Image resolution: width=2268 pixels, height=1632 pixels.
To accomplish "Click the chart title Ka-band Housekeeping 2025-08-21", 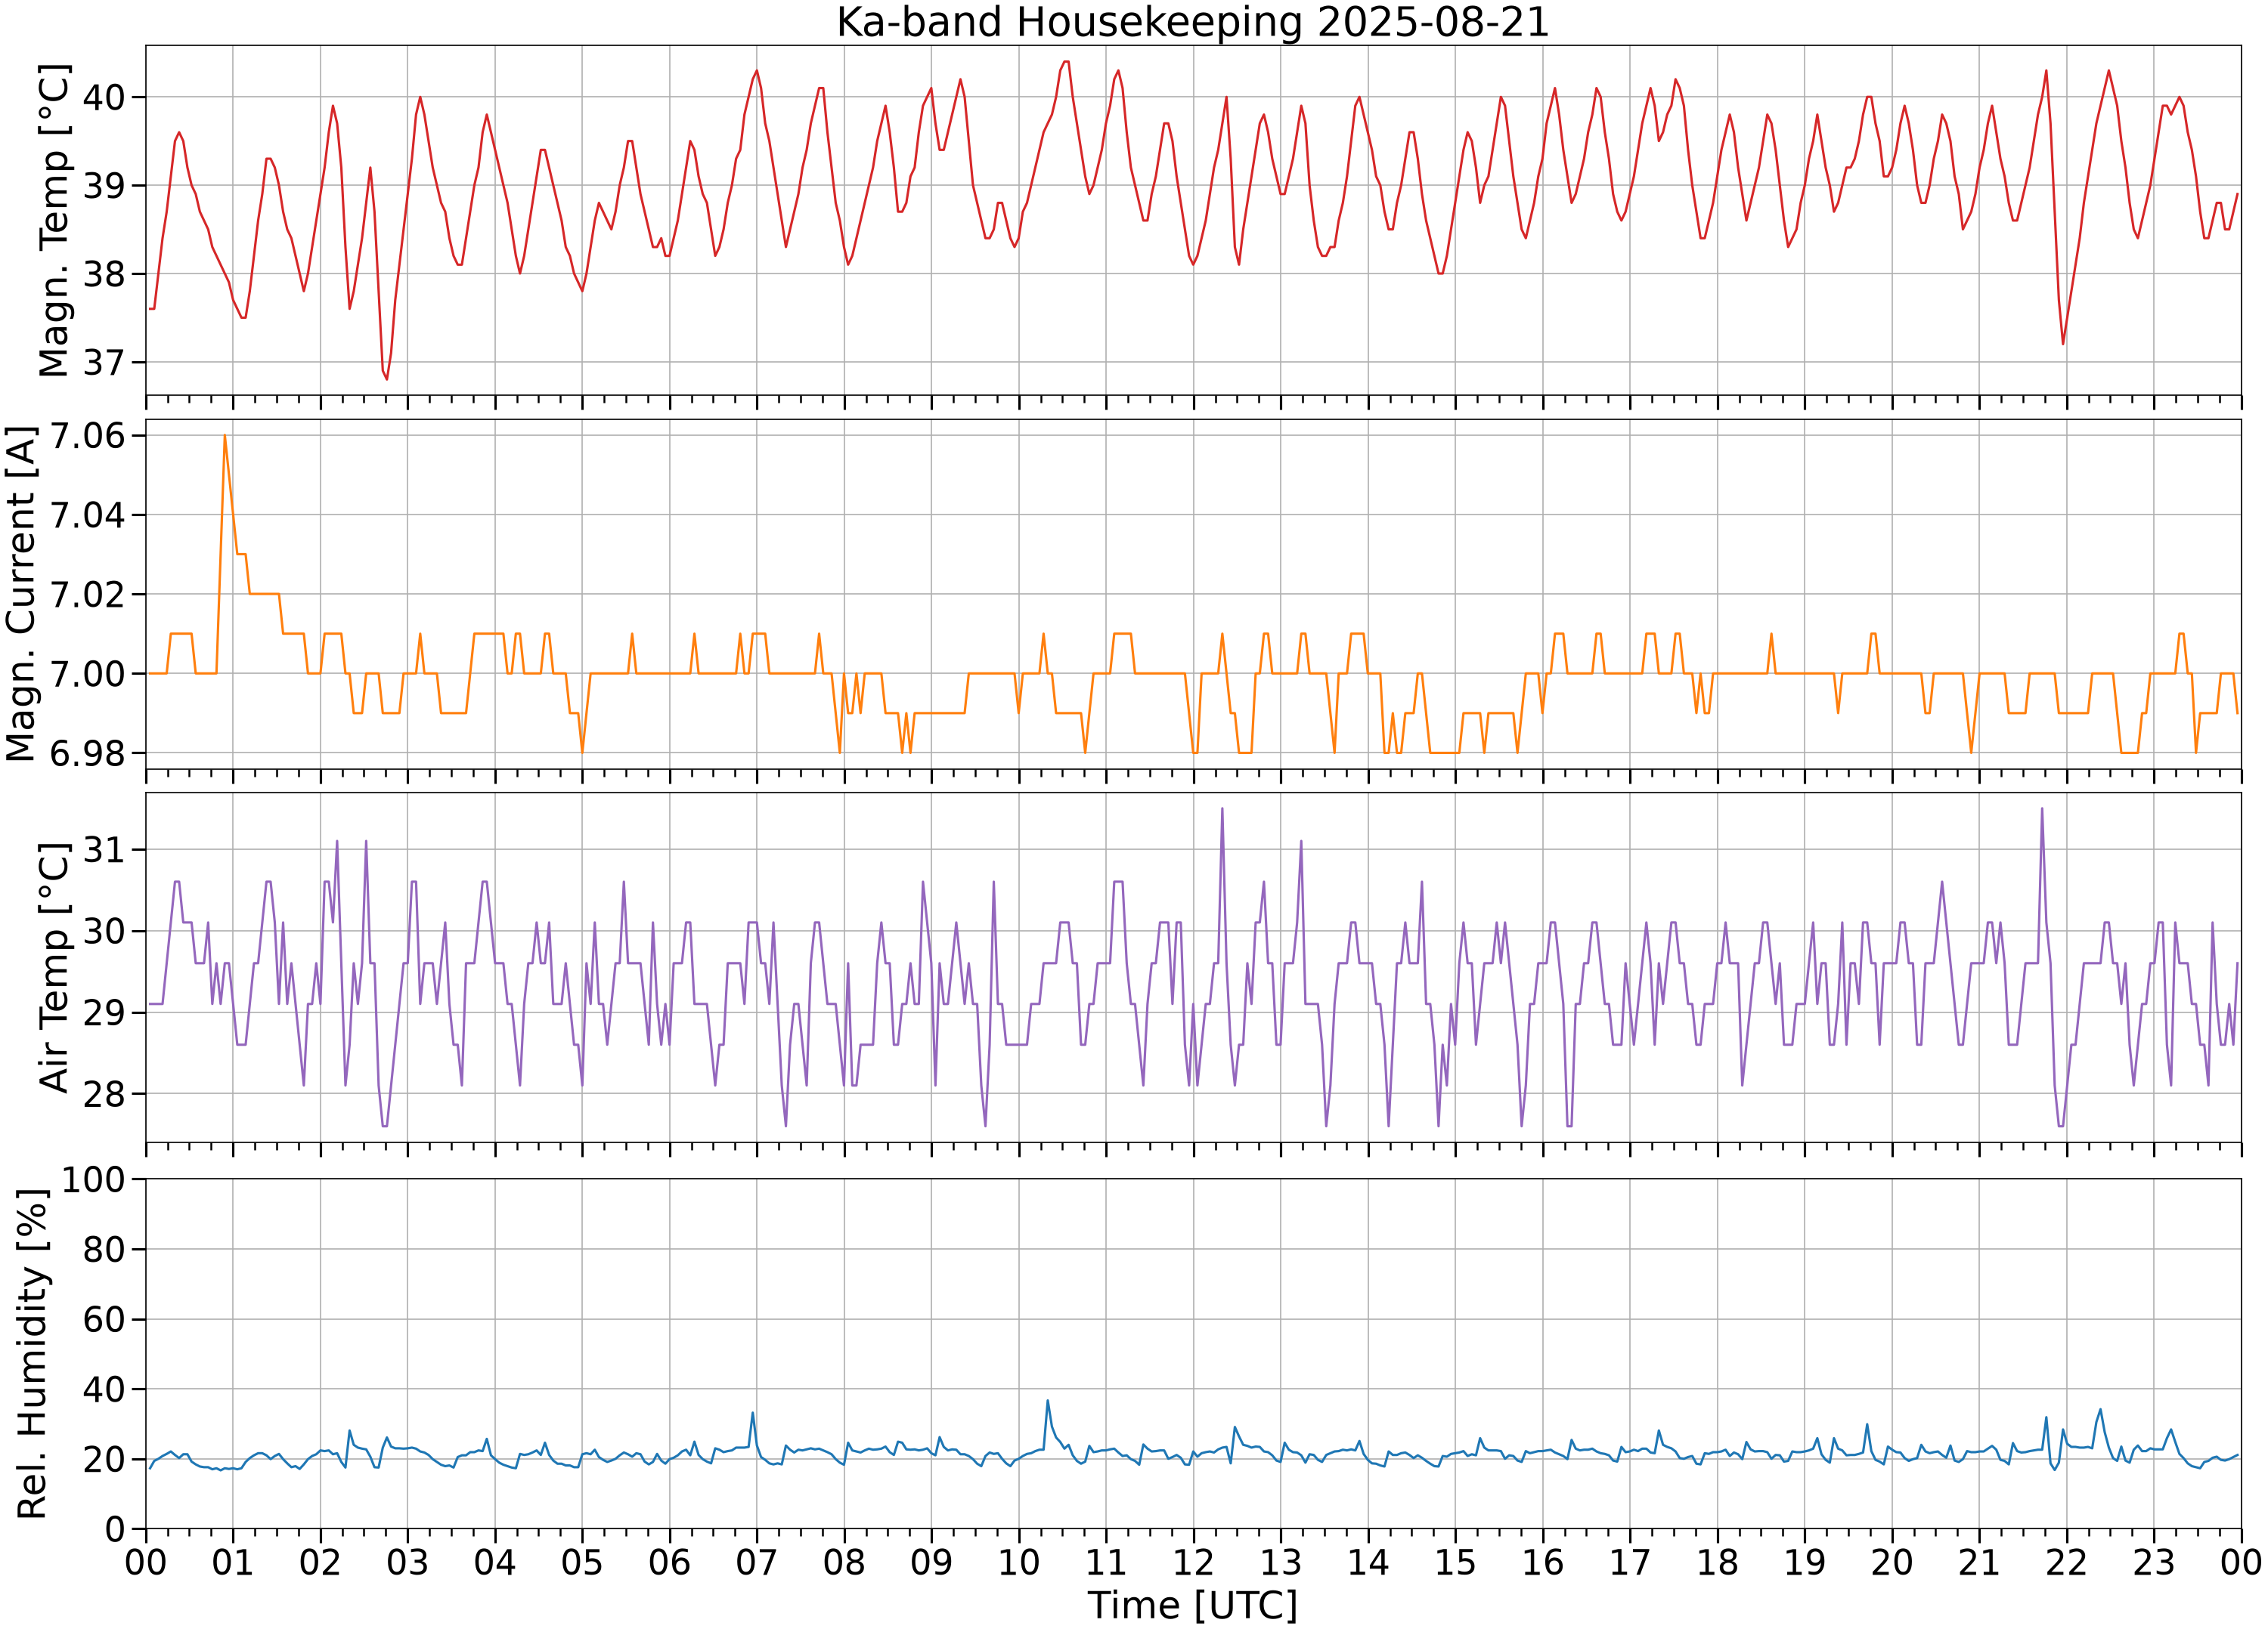I will point(1192,22).
